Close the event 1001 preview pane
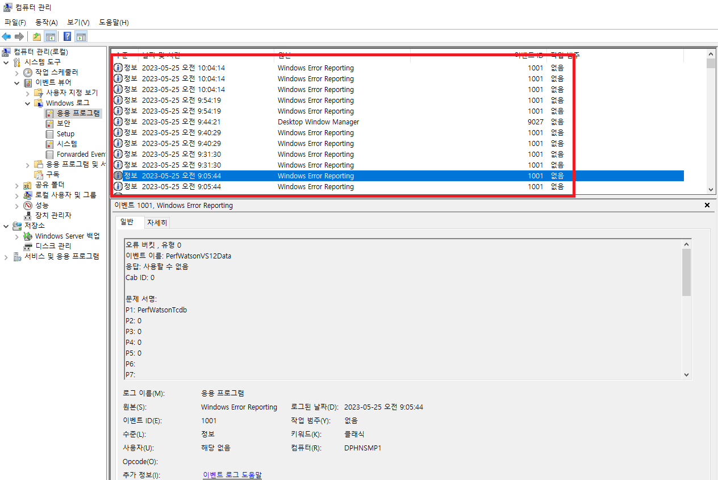 coord(707,205)
